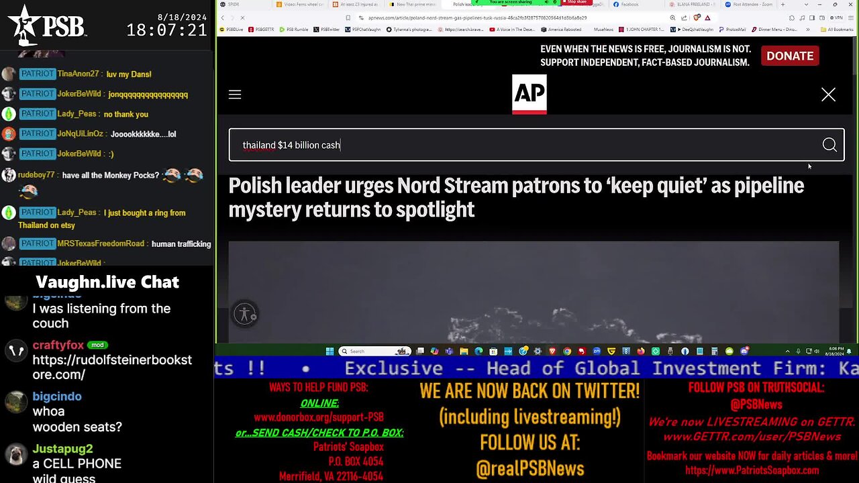859x483 pixels.
Task: Switch to New Thai prime minister tab
Action: click(411, 5)
